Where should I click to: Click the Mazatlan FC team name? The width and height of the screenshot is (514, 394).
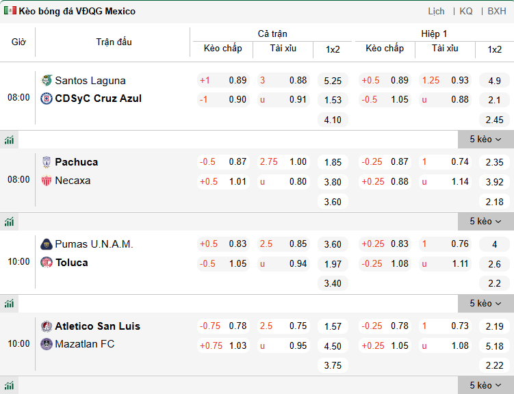84,344
